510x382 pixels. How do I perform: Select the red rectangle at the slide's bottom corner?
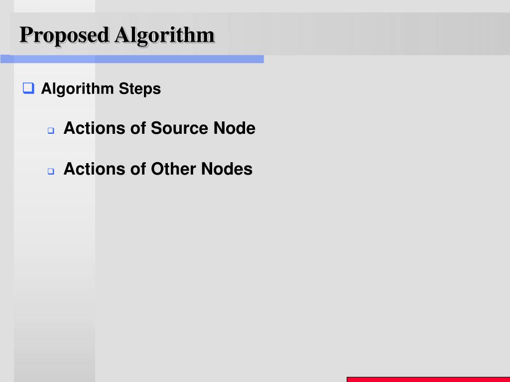428,380
